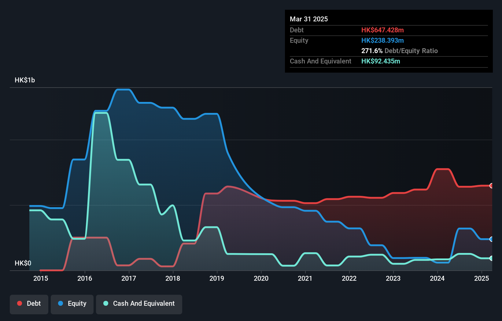Click the HK$0 y-axis label

[x=23, y=263]
